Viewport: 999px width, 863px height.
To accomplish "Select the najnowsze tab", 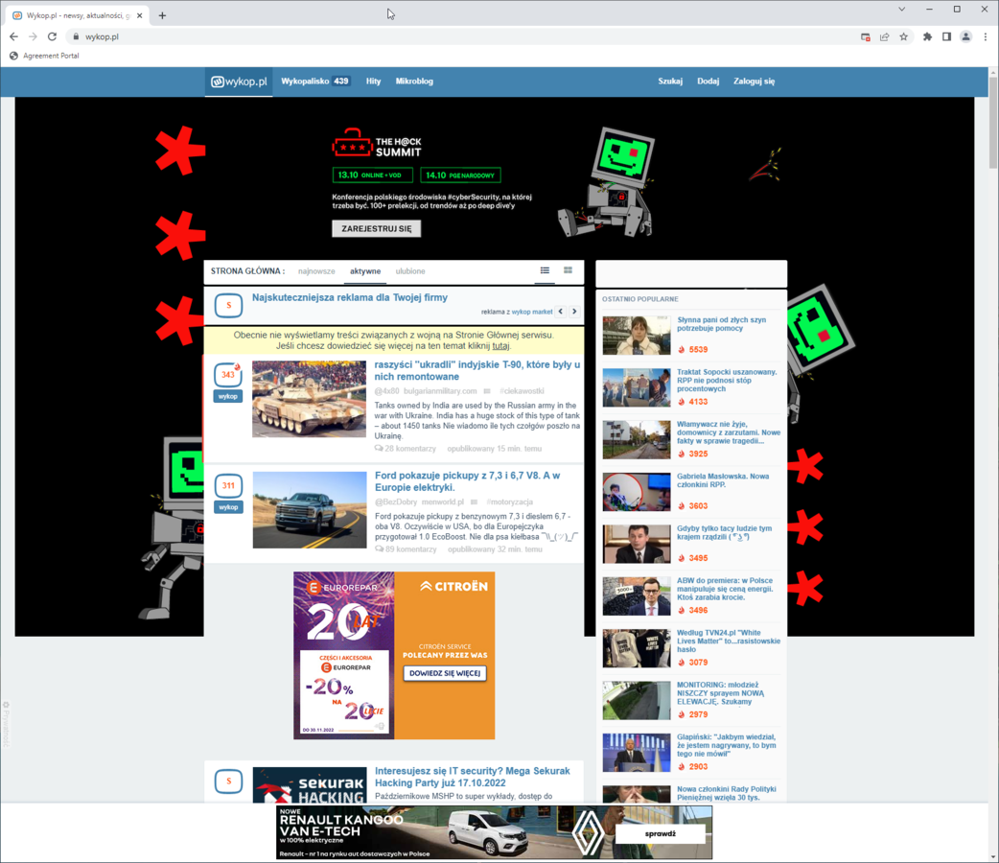I will [x=316, y=271].
